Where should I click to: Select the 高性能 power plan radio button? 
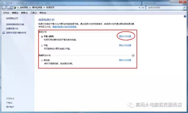42,61
